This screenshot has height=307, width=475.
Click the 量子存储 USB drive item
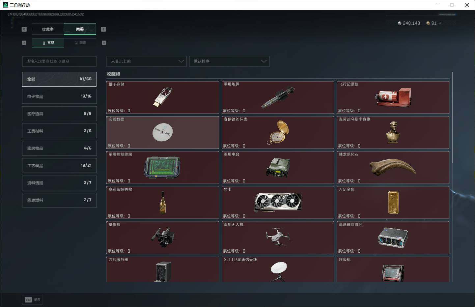pos(163,97)
